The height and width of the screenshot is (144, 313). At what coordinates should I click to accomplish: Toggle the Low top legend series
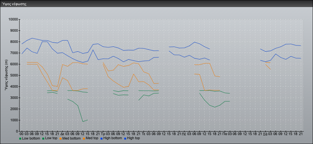(x=50, y=138)
